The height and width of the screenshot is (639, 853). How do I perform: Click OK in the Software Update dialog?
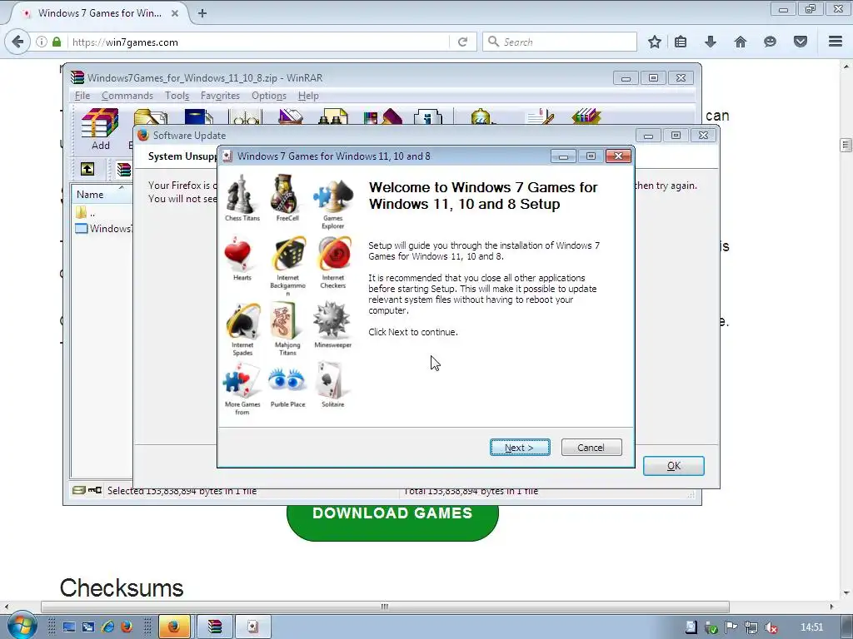click(x=673, y=466)
